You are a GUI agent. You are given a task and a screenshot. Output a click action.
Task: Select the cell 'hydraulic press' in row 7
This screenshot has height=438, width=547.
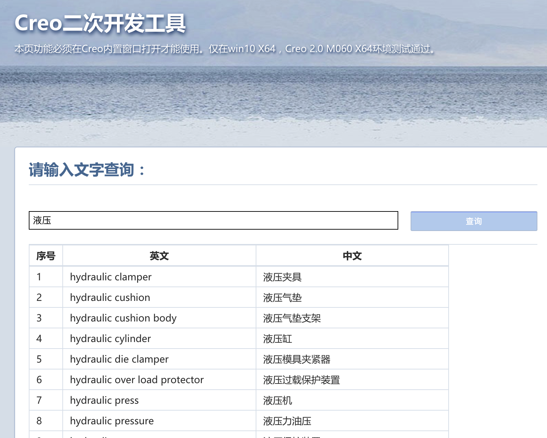tap(159, 400)
